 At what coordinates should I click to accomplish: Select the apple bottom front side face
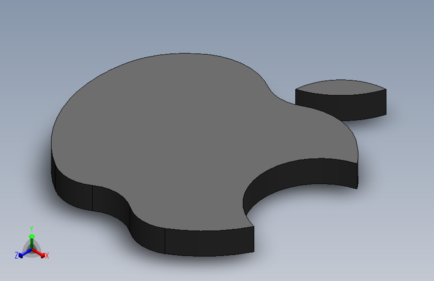[x=210, y=242]
